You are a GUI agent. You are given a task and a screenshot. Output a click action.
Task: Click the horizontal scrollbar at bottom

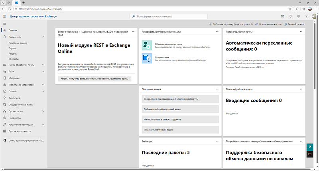(x=157, y=169)
